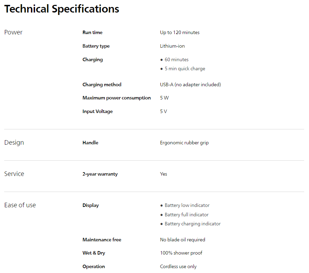Click the Maximum power consumption label

(x=116, y=98)
